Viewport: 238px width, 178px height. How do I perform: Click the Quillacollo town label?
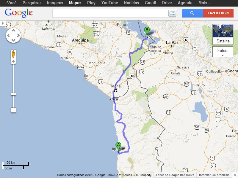pyautogui.click(x=214, y=71)
